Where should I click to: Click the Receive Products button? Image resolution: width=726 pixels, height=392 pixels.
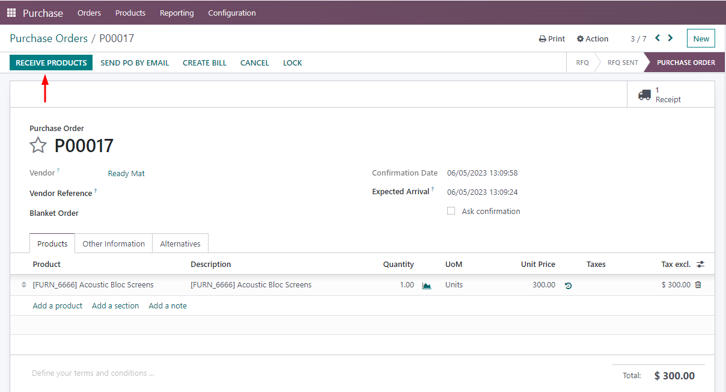click(x=51, y=63)
